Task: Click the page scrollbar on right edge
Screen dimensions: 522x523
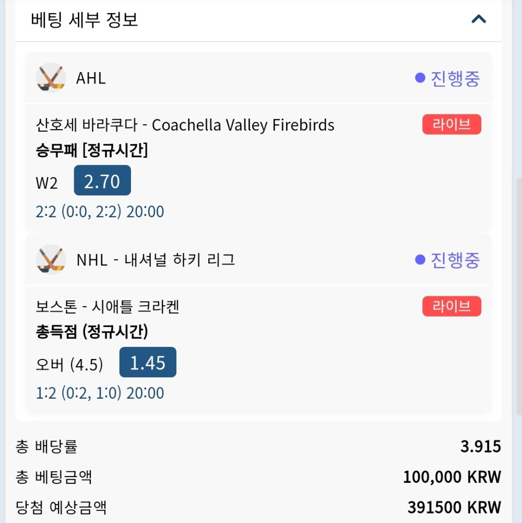Action: pos(518,293)
